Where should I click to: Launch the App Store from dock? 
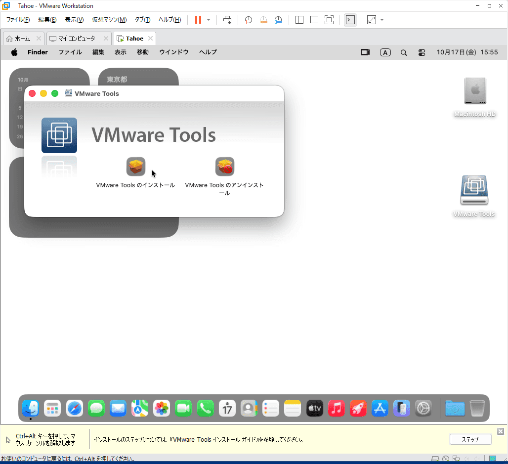point(380,408)
